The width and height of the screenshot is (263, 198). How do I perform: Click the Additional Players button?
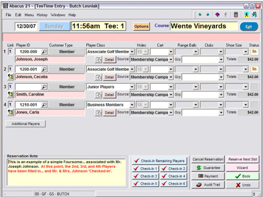click(25, 124)
